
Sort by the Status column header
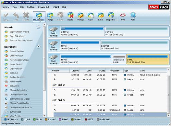tap(153, 71)
